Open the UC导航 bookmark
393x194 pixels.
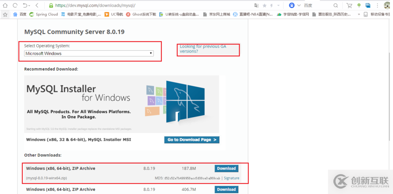pyautogui.click(x=114, y=15)
